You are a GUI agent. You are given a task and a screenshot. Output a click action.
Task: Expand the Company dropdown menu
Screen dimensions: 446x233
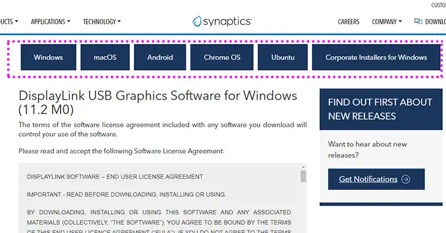pos(387,22)
